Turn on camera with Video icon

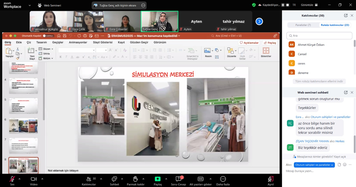click(x=34, y=179)
